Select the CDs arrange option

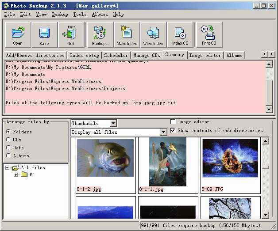click(8, 140)
